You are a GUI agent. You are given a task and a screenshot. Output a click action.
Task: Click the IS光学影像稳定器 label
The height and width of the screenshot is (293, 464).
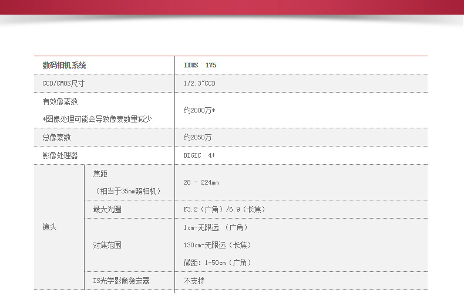coord(121,281)
